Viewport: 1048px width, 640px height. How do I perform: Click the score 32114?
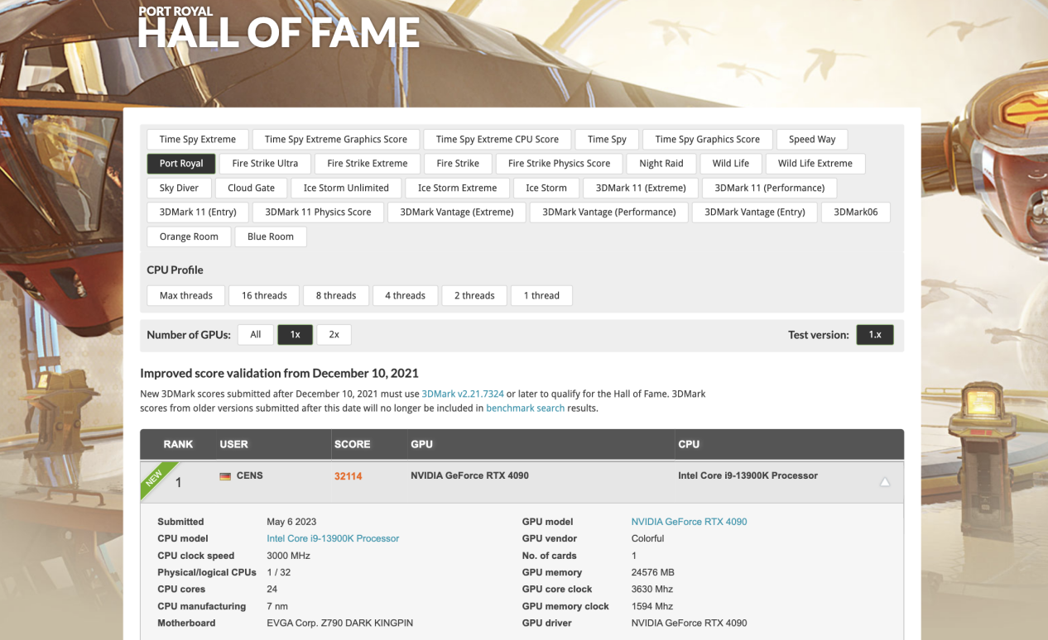pyautogui.click(x=348, y=476)
